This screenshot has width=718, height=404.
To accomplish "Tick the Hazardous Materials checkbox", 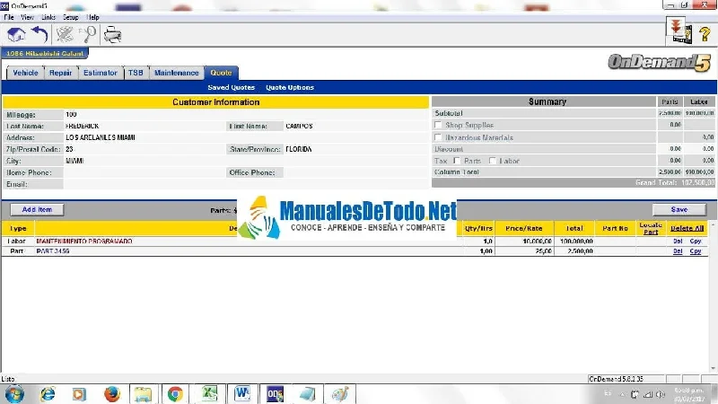I will 438,137.
